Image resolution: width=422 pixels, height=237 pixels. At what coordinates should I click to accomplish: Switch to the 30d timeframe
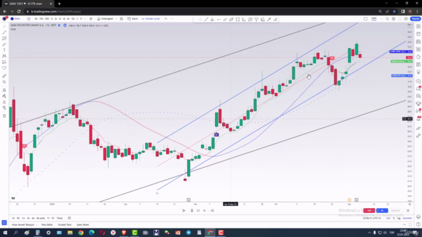point(47,19)
